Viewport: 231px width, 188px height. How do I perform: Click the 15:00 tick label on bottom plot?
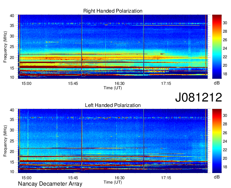[x=26, y=178]
